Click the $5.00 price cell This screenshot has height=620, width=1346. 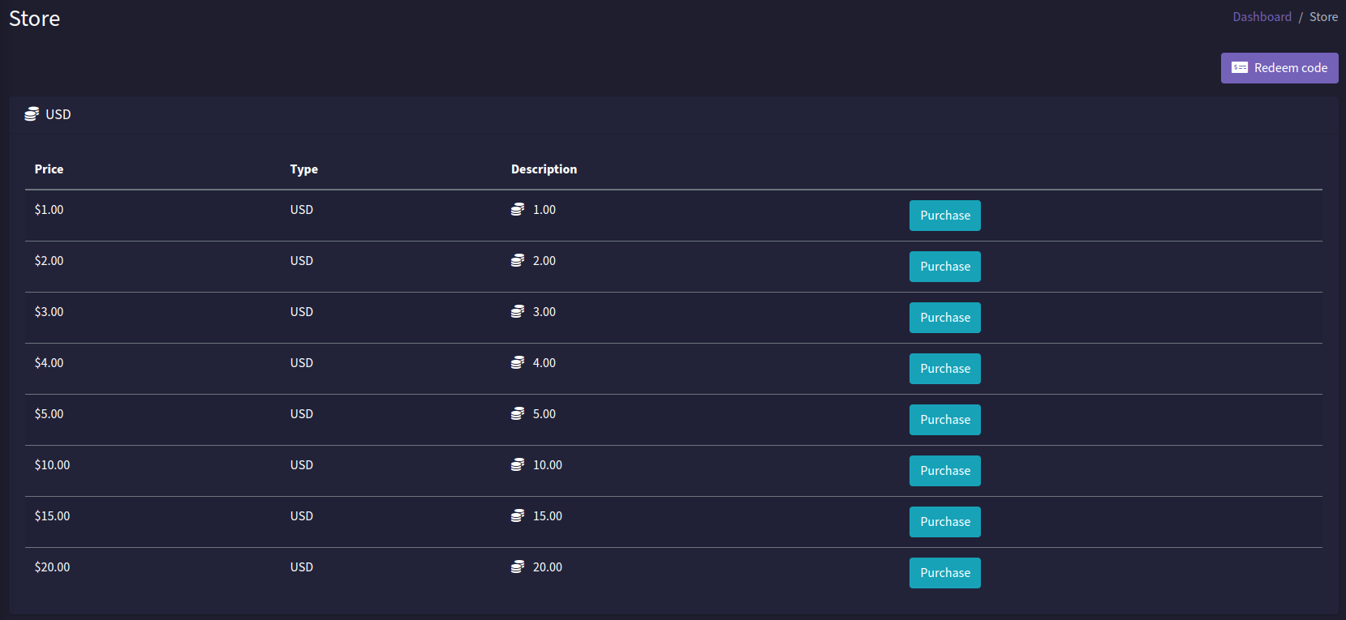(x=49, y=414)
